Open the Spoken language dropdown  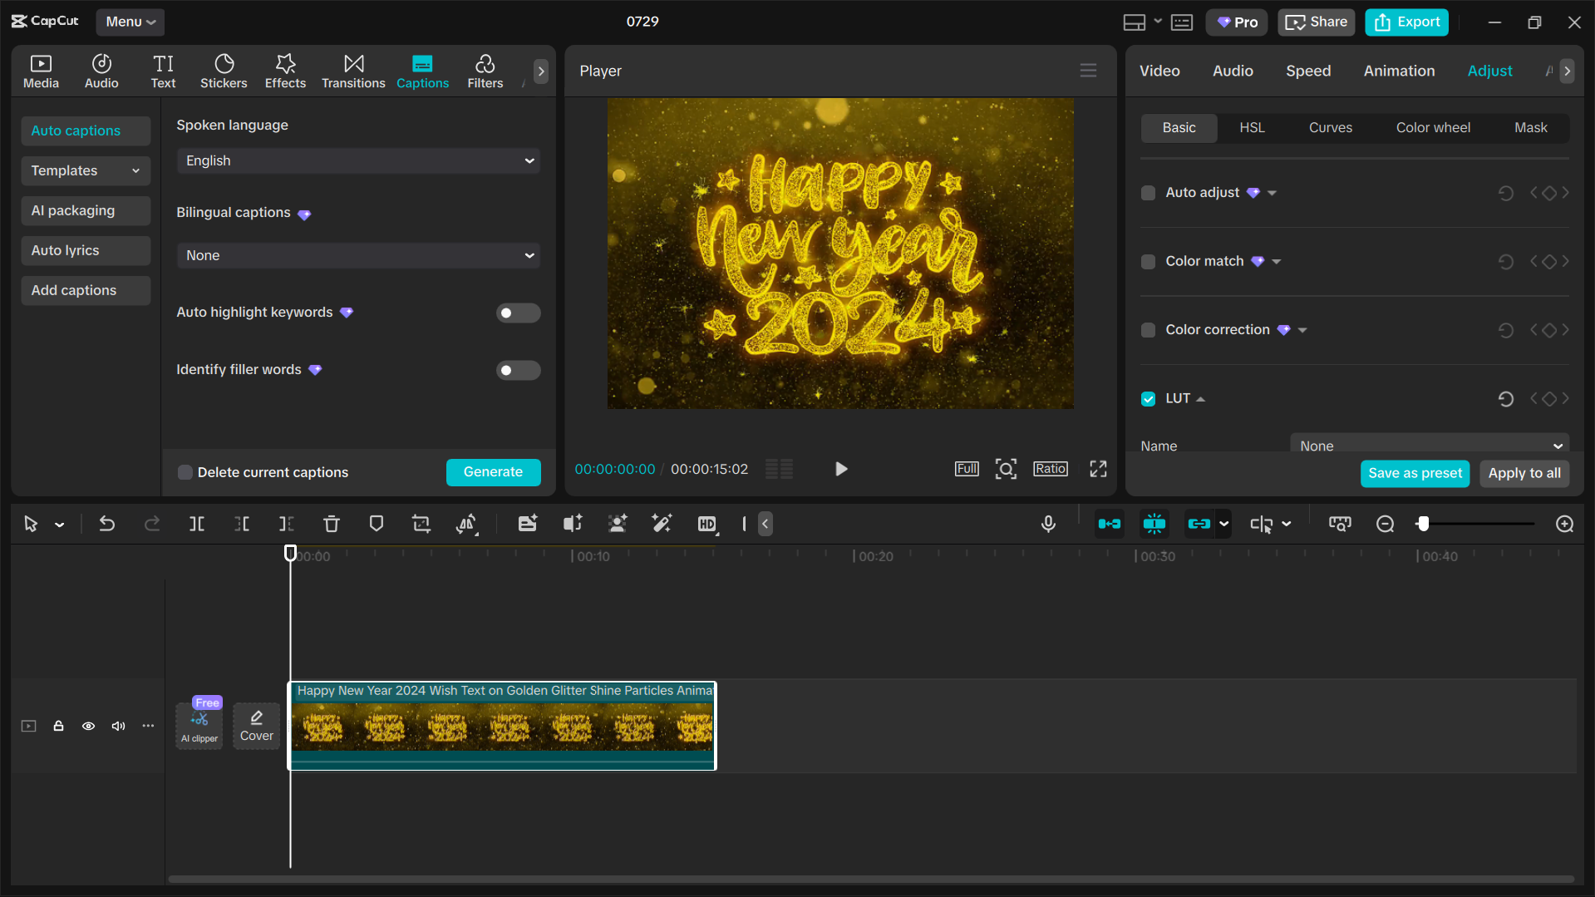click(358, 160)
